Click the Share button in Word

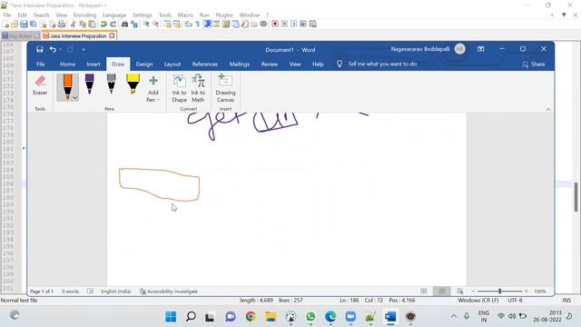533,64
